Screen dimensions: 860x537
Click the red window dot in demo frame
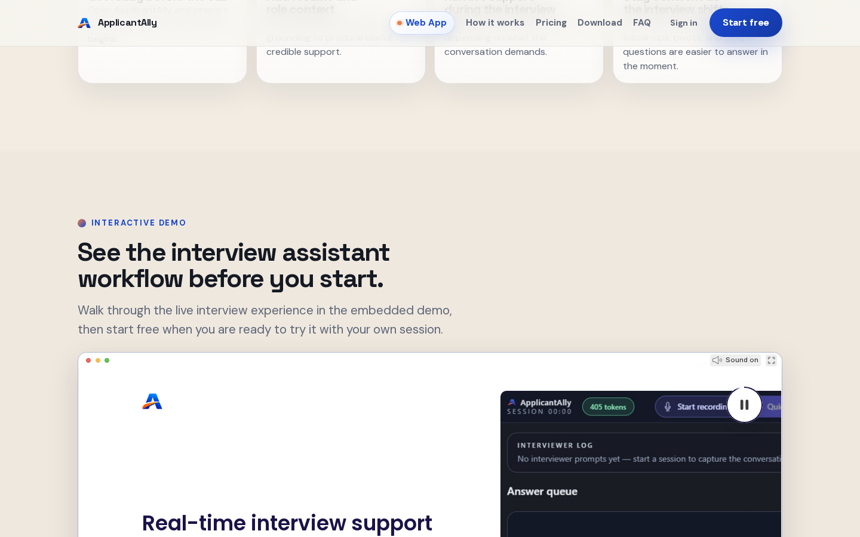88,360
